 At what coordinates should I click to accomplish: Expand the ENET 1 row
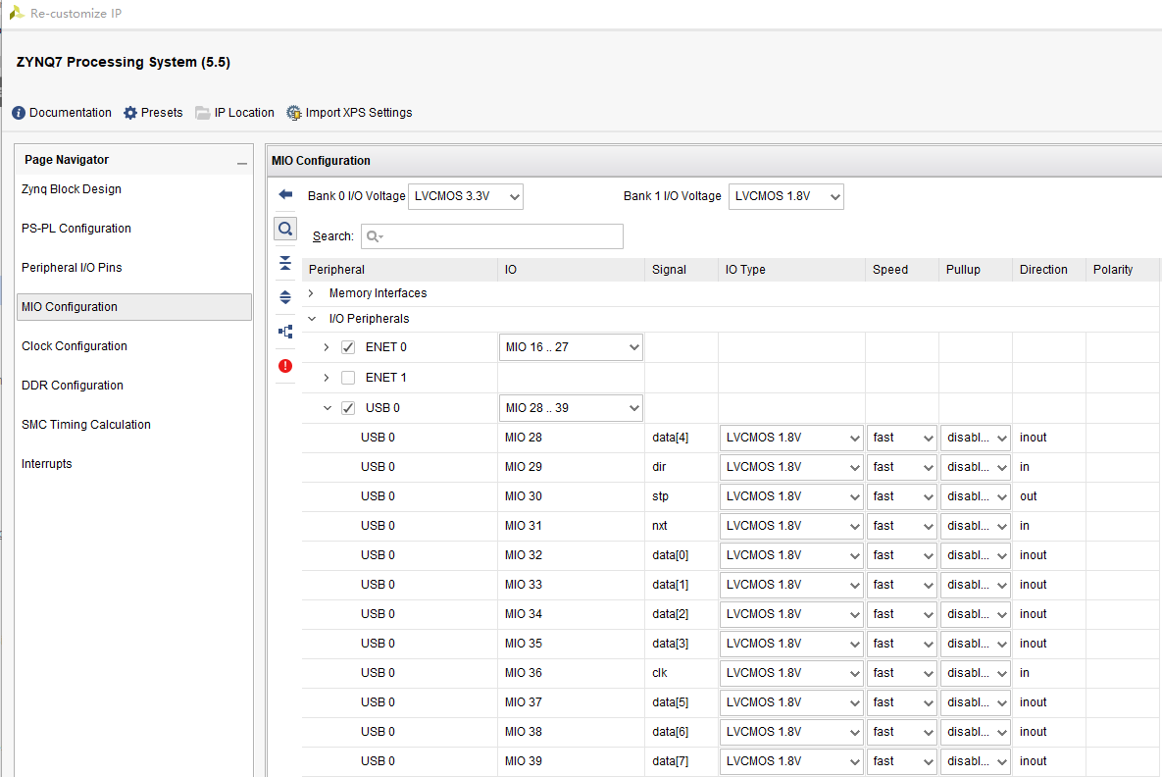click(327, 378)
